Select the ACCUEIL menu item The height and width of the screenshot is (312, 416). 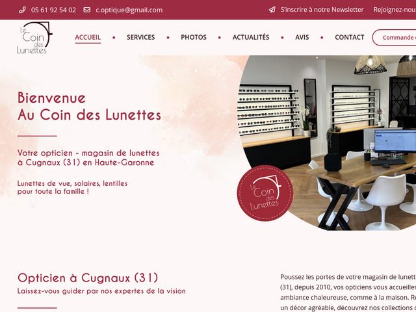point(88,38)
